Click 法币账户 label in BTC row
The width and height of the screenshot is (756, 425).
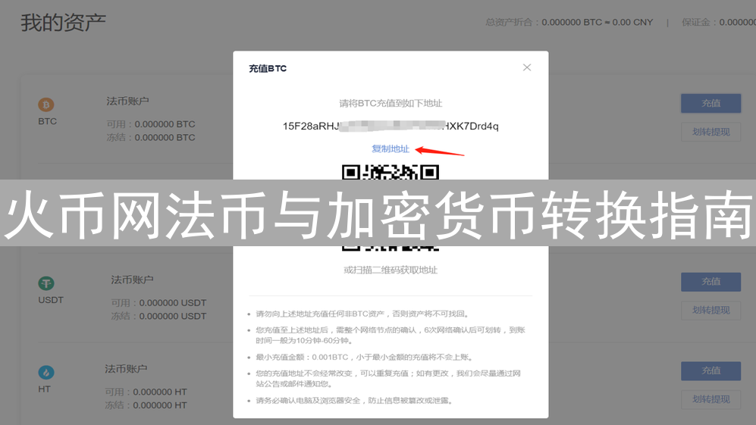[x=127, y=102]
